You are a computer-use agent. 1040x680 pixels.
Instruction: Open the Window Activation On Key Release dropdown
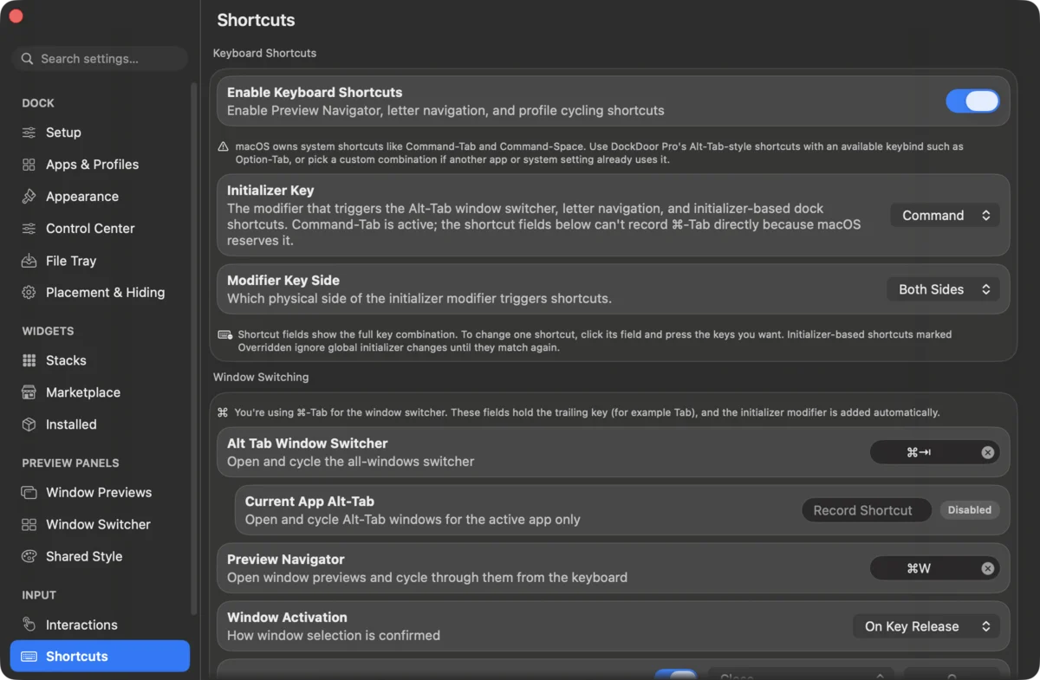pos(926,626)
